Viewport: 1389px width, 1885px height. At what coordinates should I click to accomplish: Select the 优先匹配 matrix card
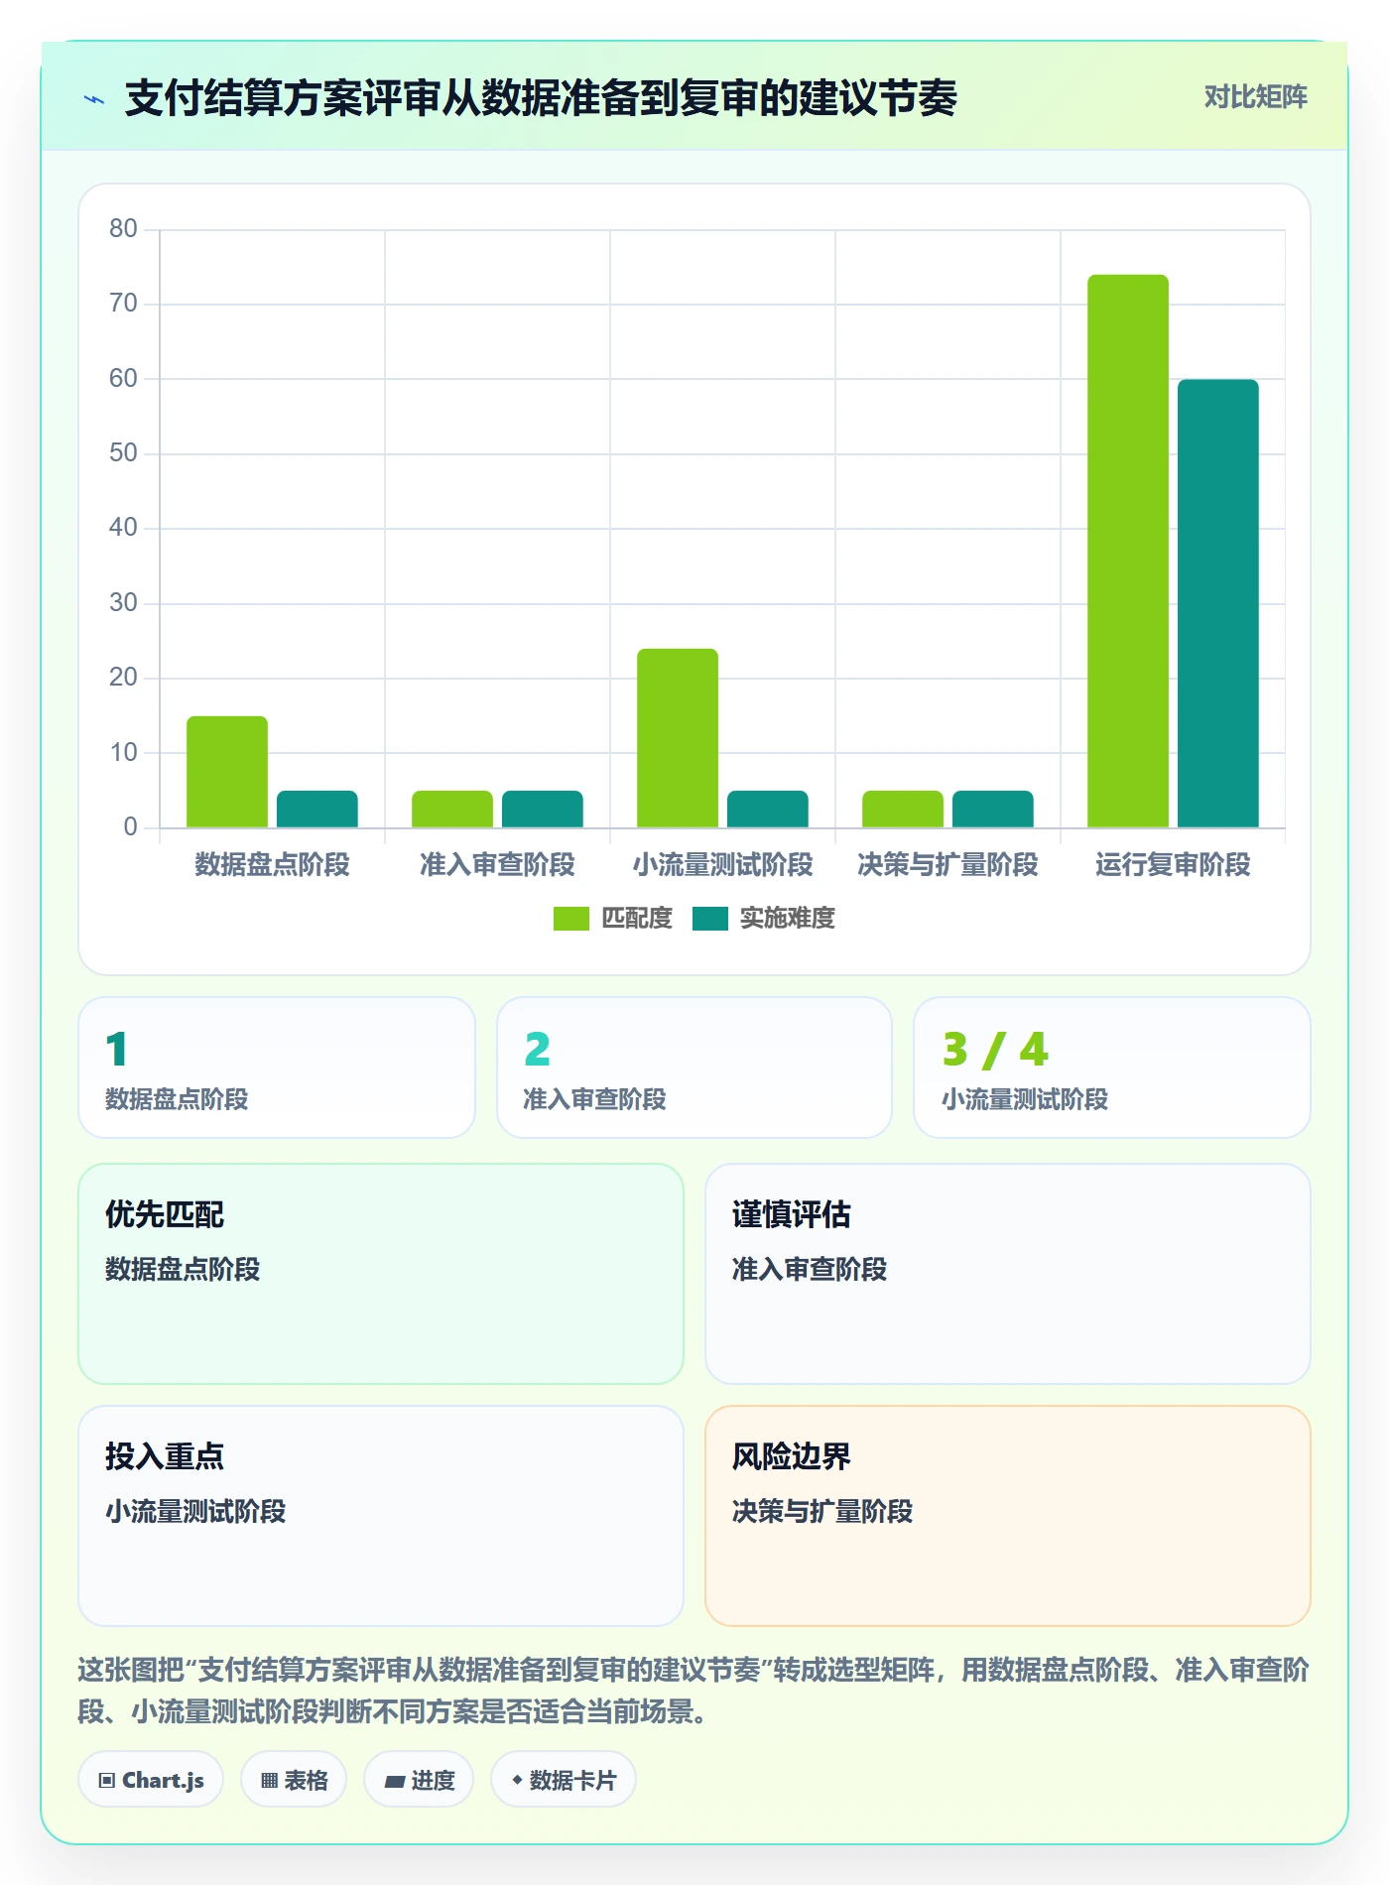381,1274
